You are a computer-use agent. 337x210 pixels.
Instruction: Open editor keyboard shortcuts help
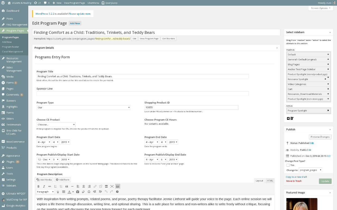point(117,192)
